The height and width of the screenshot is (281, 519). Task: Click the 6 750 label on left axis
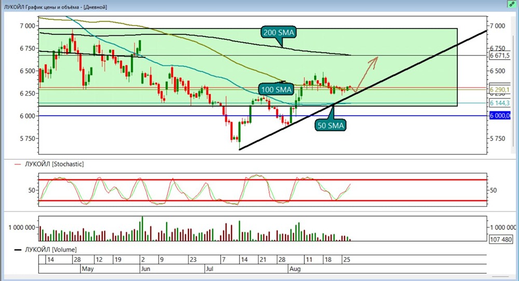(x=28, y=48)
